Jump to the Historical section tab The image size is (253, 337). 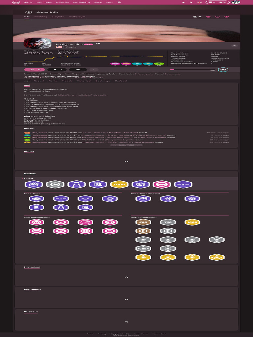(84, 81)
